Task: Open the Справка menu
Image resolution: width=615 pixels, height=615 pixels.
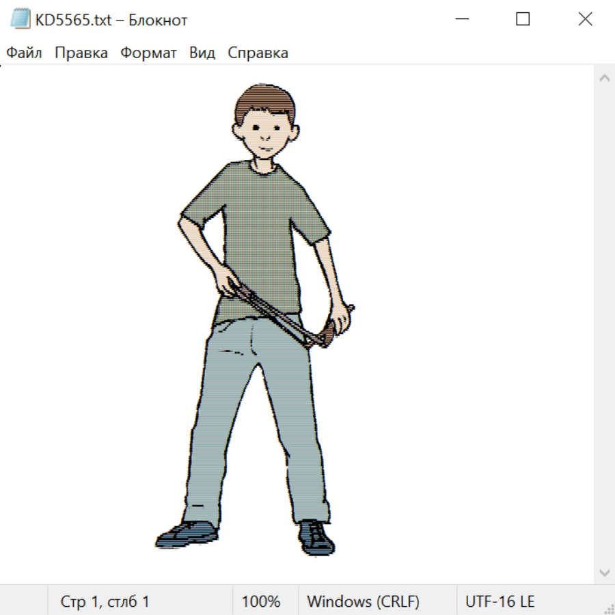Action: tap(258, 53)
